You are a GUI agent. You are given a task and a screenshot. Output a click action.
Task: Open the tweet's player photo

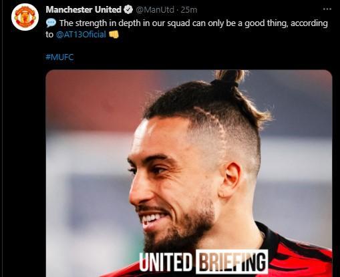(189, 174)
